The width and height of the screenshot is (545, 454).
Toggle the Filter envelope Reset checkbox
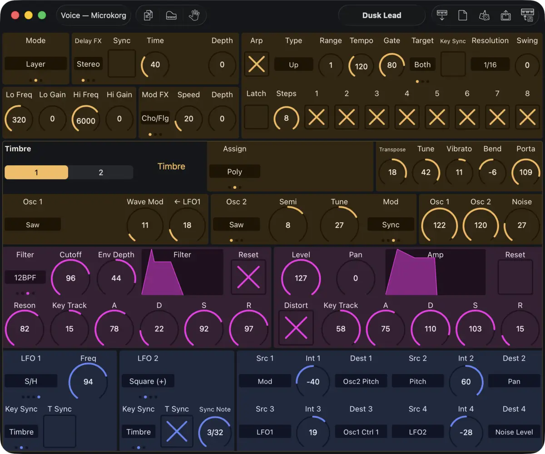point(248,277)
